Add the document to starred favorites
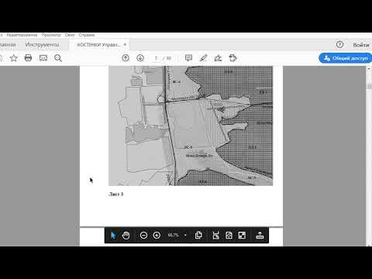 [x=13, y=58]
